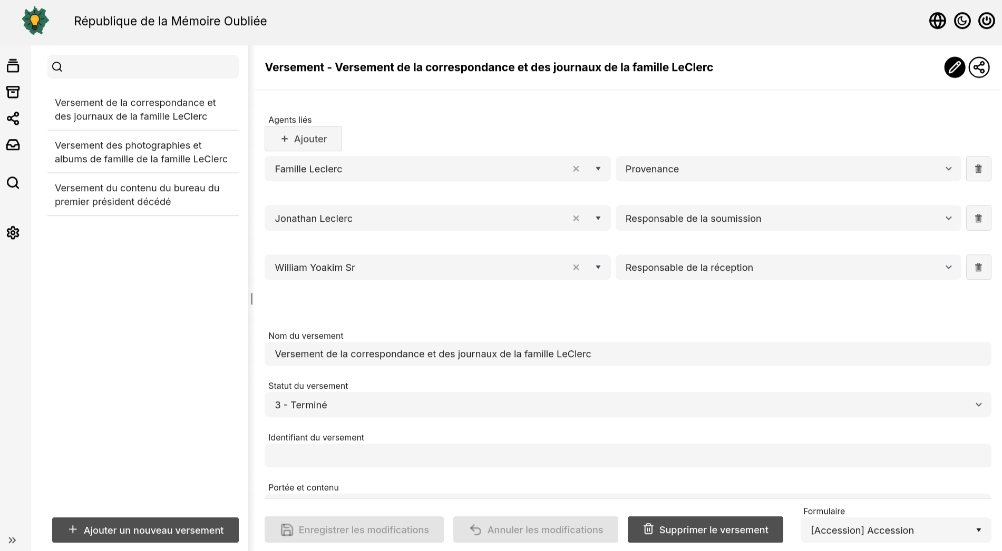Click Ajouter un nouveau versement
The height and width of the screenshot is (551, 1002).
(145, 530)
